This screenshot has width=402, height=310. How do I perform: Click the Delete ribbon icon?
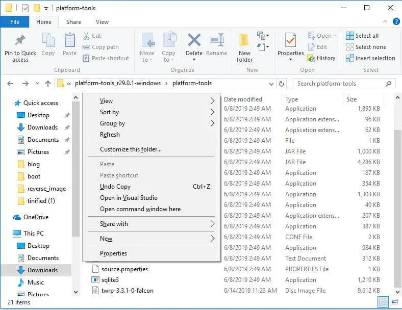(x=194, y=41)
